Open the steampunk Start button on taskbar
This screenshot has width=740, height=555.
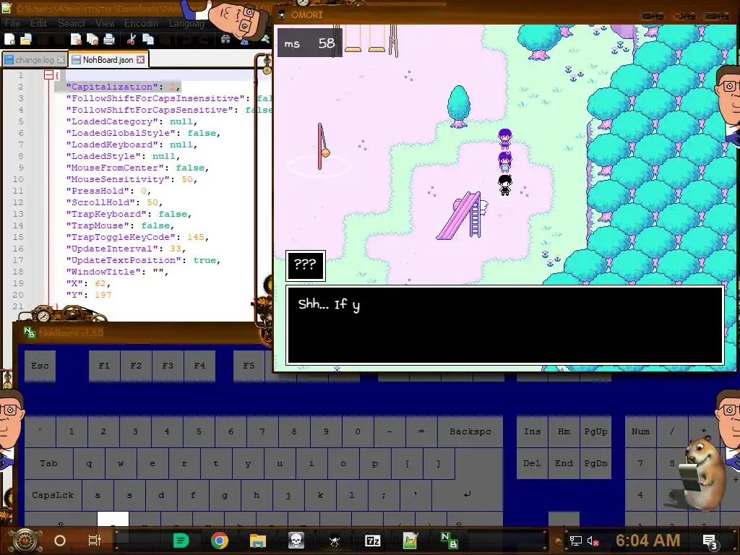click(25, 541)
